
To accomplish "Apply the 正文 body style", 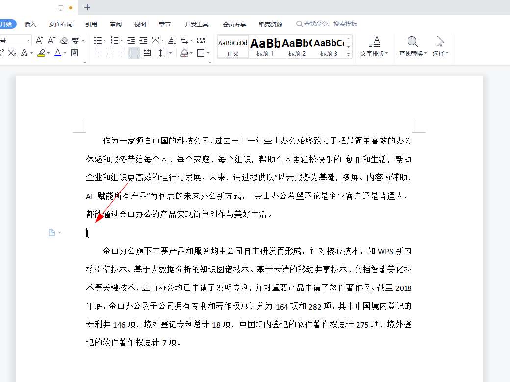I will [233, 47].
